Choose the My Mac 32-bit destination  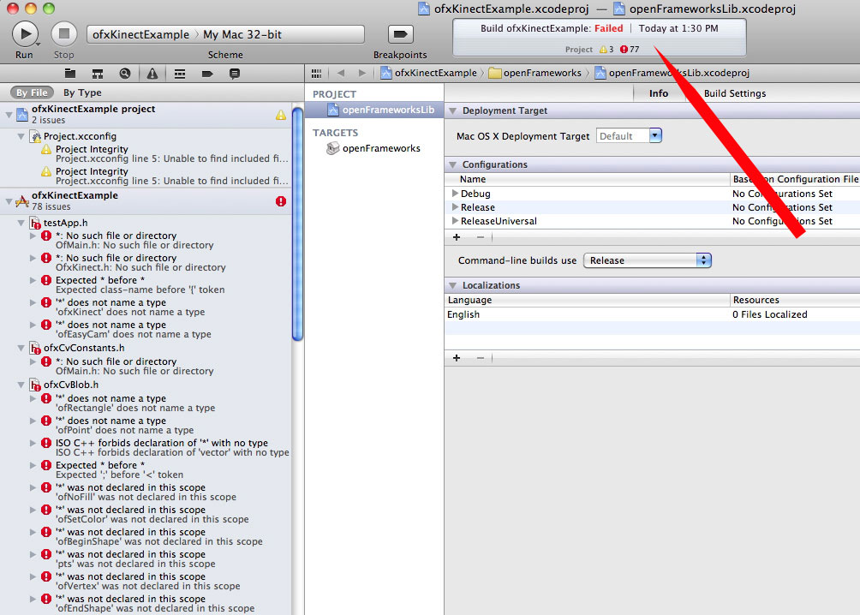pyautogui.click(x=242, y=34)
